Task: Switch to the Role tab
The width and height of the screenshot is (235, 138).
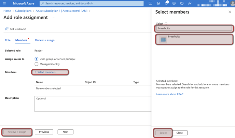Action: [8, 40]
